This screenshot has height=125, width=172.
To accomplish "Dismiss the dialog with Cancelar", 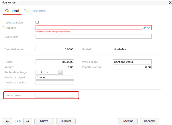I will [149, 121].
